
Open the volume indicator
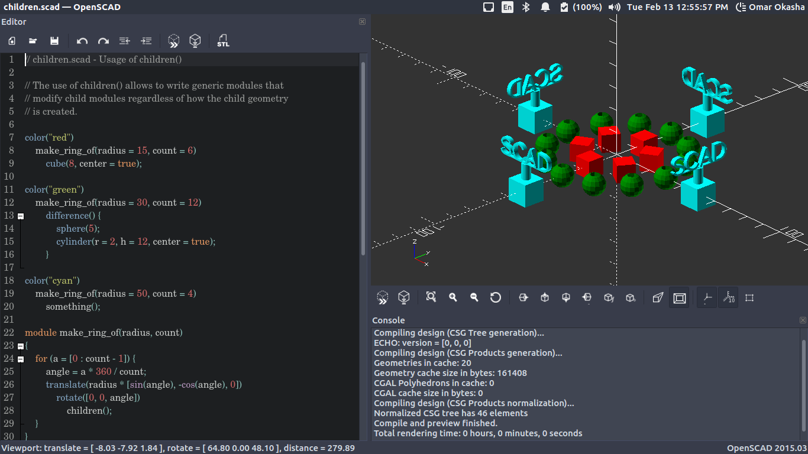(x=615, y=7)
